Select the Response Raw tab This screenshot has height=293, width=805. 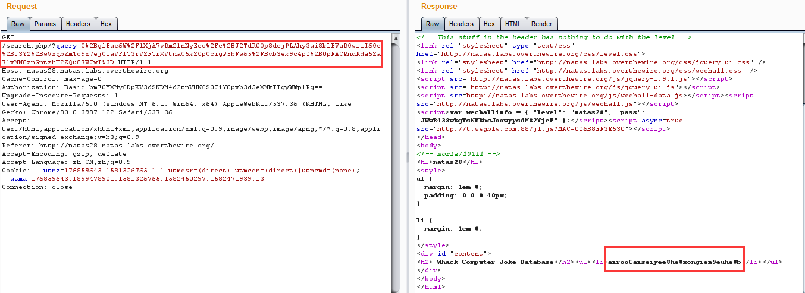point(433,24)
